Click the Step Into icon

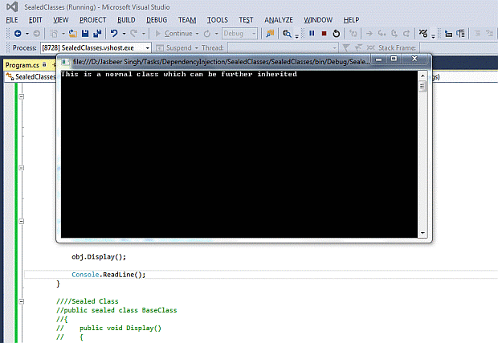coord(382,34)
